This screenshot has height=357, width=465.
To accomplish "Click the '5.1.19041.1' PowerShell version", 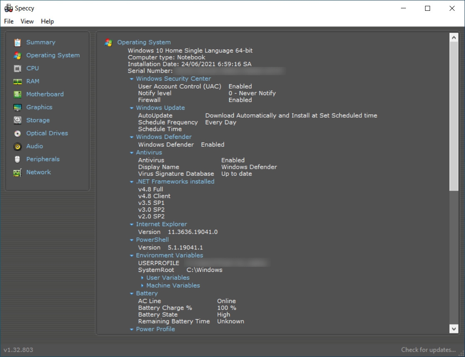I will pyautogui.click(x=186, y=248).
